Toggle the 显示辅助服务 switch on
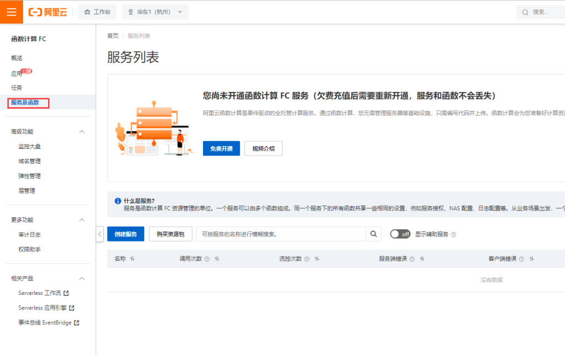 pyautogui.click(x=400, y=234)
